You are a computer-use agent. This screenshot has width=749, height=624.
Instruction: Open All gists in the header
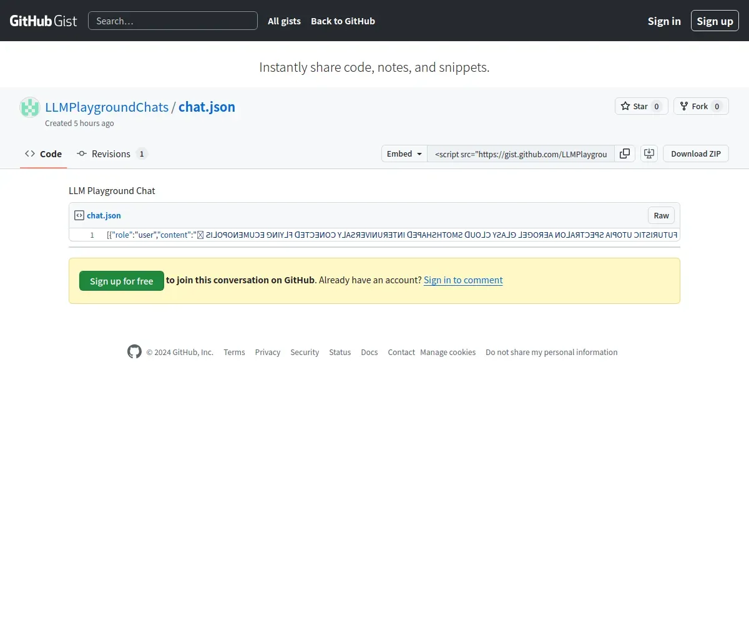pos(284,21)
